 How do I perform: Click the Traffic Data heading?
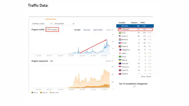pos(38,5)
